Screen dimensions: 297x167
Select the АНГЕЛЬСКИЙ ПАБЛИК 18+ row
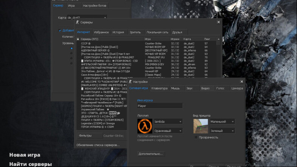coord(147,64)
